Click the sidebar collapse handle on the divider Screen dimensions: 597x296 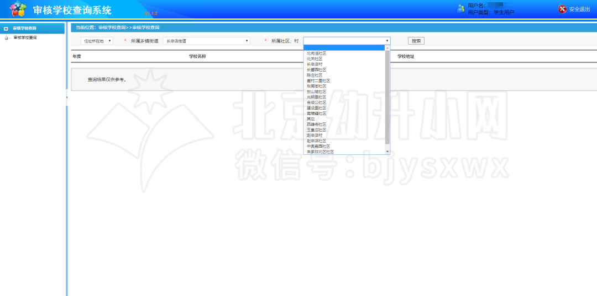pos(67,98)
